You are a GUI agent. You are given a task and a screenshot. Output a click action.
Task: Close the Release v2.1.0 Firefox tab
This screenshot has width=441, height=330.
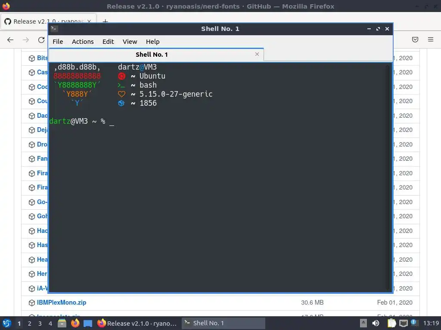tap(89, 21)
